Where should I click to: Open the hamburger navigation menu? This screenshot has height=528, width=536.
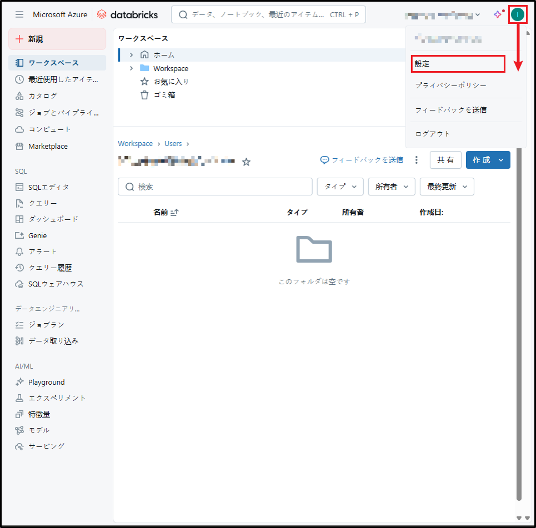pyautogui.click(x=19, y=14)
